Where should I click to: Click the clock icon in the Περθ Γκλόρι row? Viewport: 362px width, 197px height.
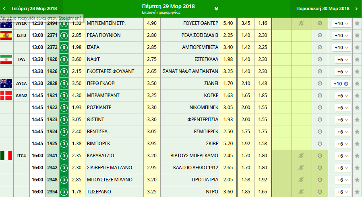(x=320, y=83)
